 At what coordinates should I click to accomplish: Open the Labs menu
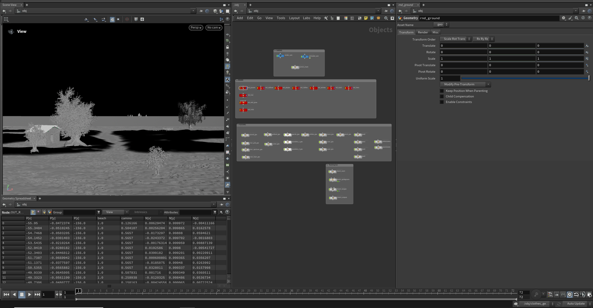click(x=306, y=18)
